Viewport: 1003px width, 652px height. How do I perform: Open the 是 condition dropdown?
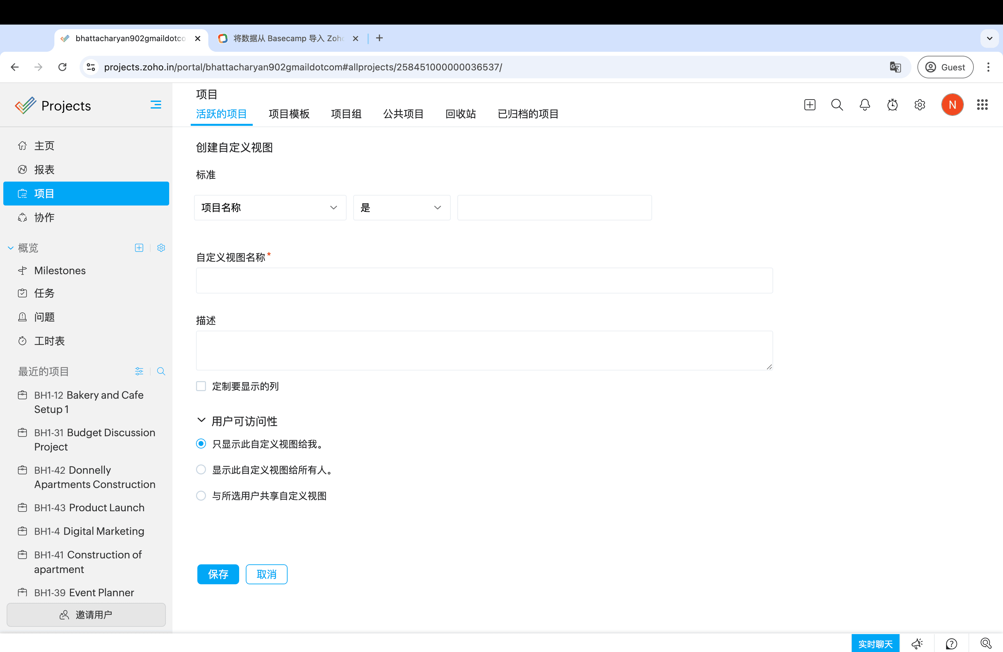[x=401, y=207]
